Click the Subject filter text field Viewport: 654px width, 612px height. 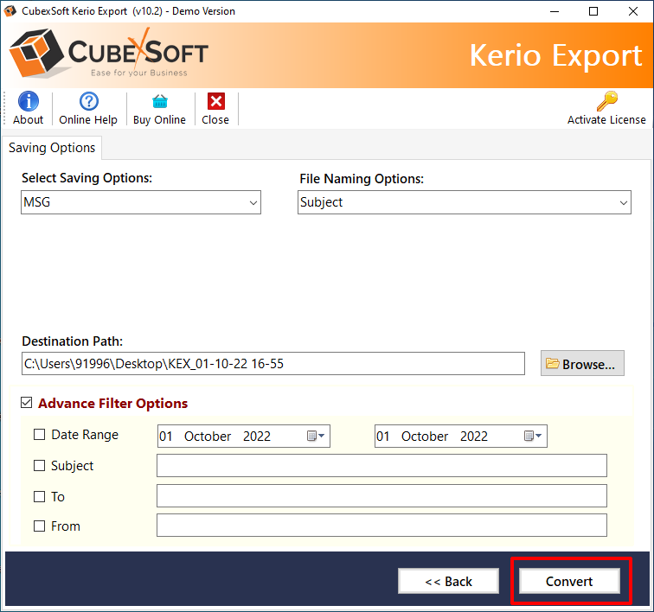tap(381, 465)
